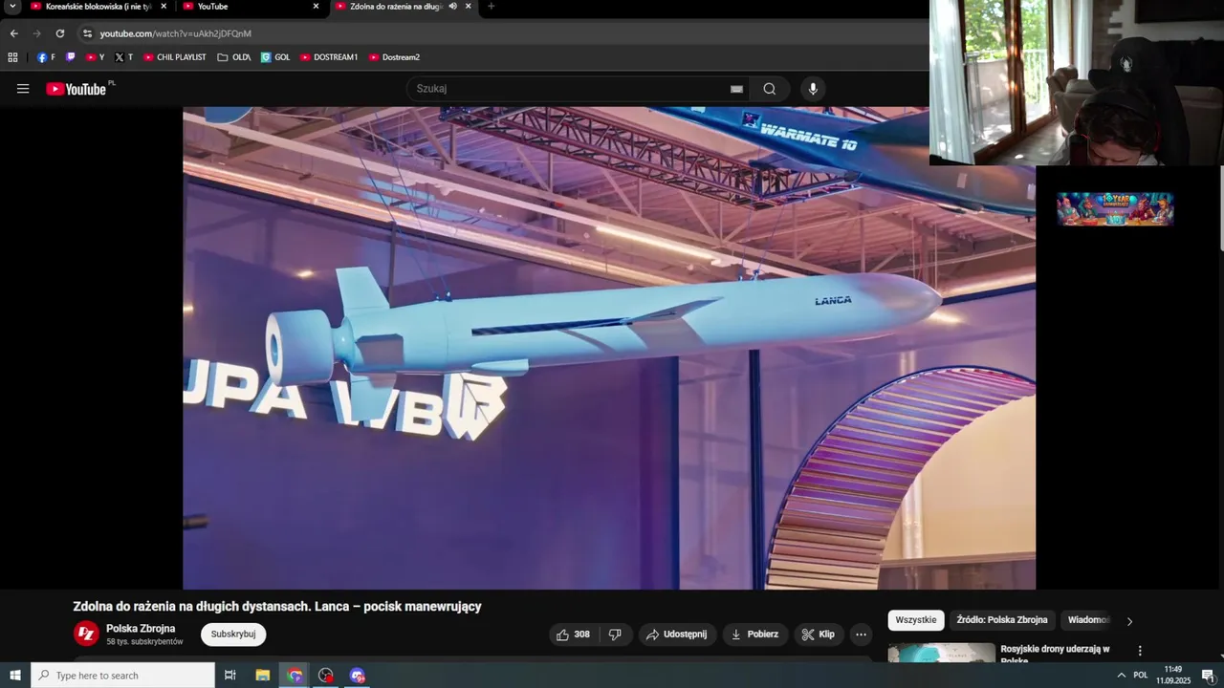Select the Wiadomości filter chip
Image resolution: width=1224 pixels, height=688 pixels.
[x=1088, y=620]
